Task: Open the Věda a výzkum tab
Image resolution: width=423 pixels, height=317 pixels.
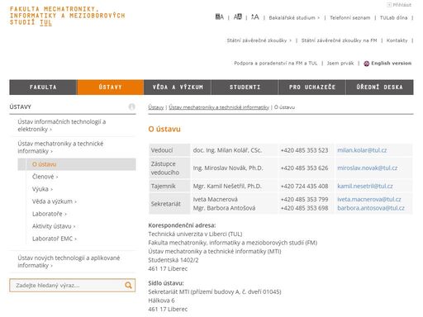Action: (x=178, y=88)
